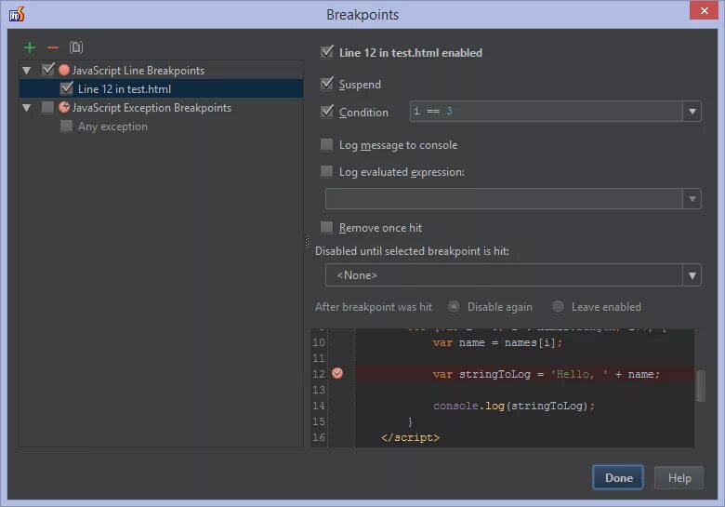725x507 pixels.
Task: Click the app icon in title bar
Action: coord(16,14)
